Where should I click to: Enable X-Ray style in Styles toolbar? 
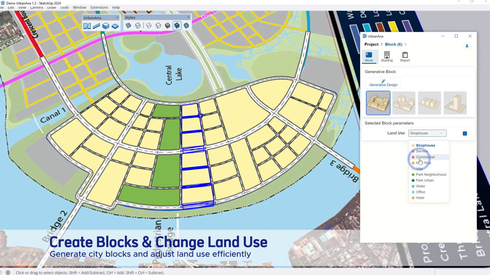click(129, 26)
